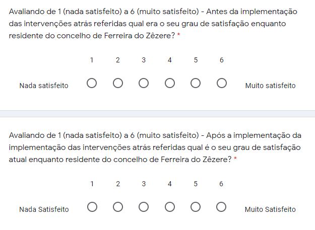315x230 pixels.
Task: Click 'Nada Satisfeito' label in the 'Após' question
Action: point(44,209)
